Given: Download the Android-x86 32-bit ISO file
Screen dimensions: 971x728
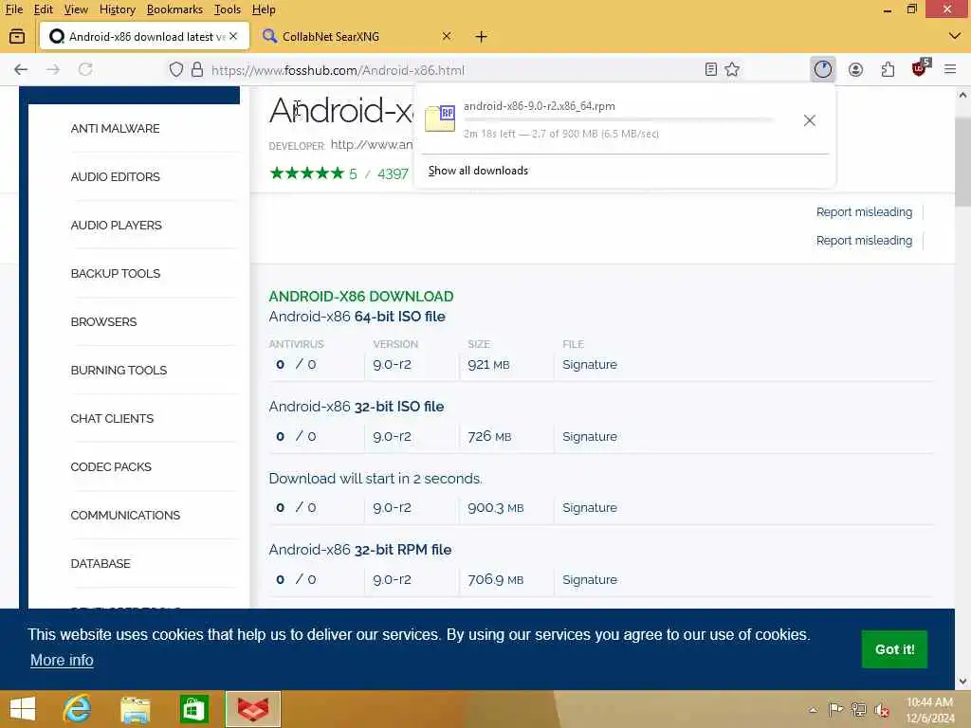Looking at the screenshot, I should [357, 407].
